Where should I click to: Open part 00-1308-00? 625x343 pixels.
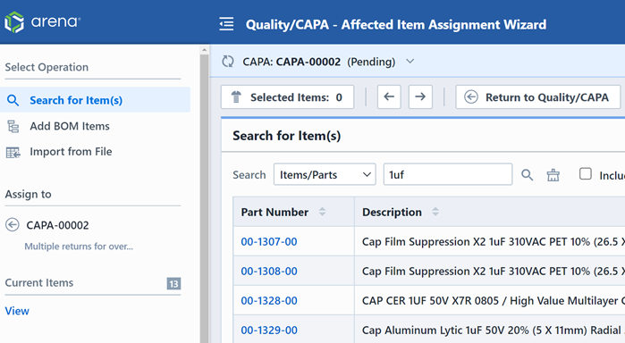click(x=269, y=272)
